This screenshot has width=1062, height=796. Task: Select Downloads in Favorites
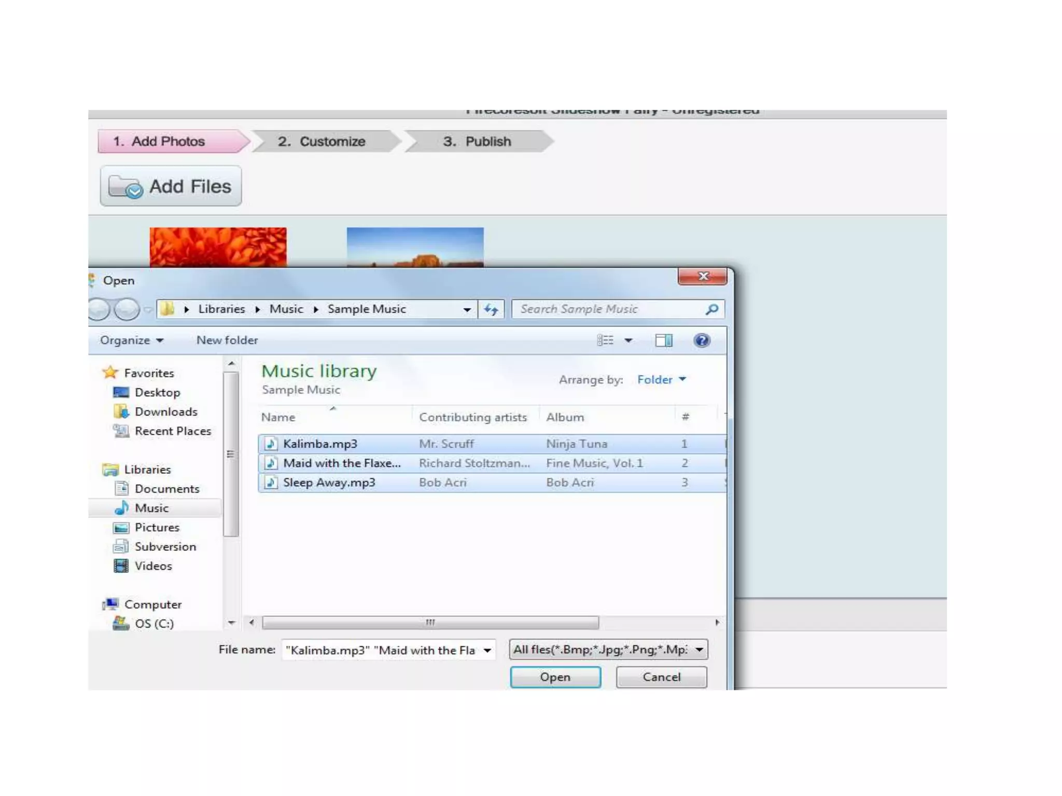point(165,411)
